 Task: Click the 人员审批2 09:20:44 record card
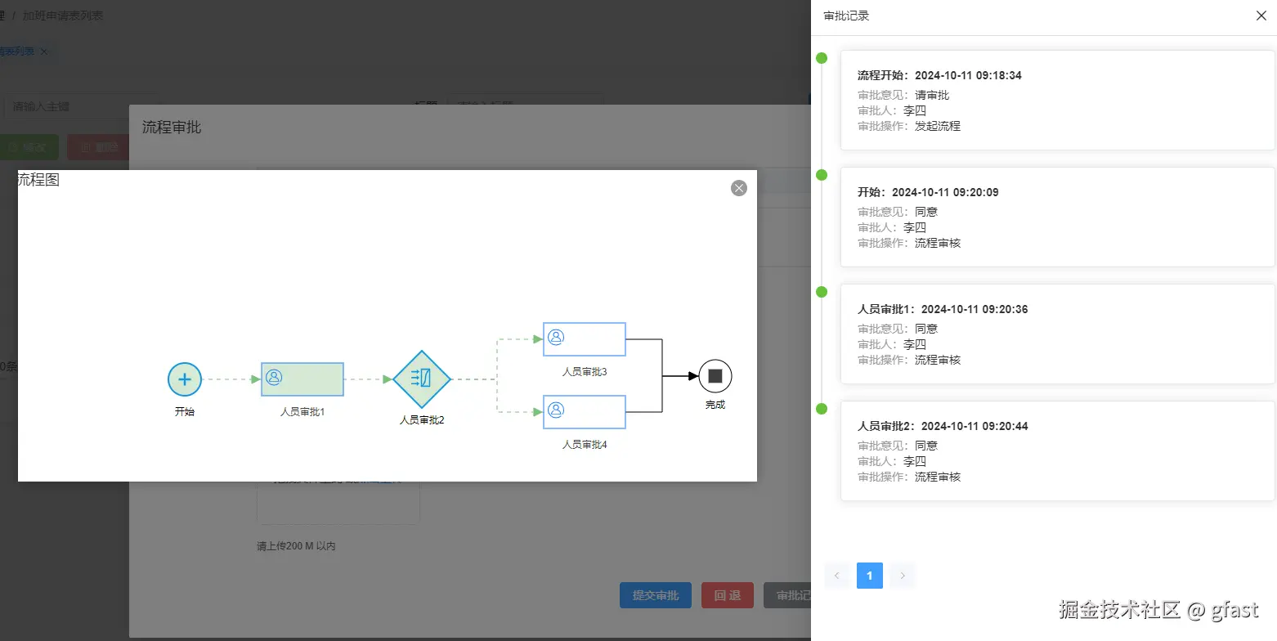(x=1058, y=450)
